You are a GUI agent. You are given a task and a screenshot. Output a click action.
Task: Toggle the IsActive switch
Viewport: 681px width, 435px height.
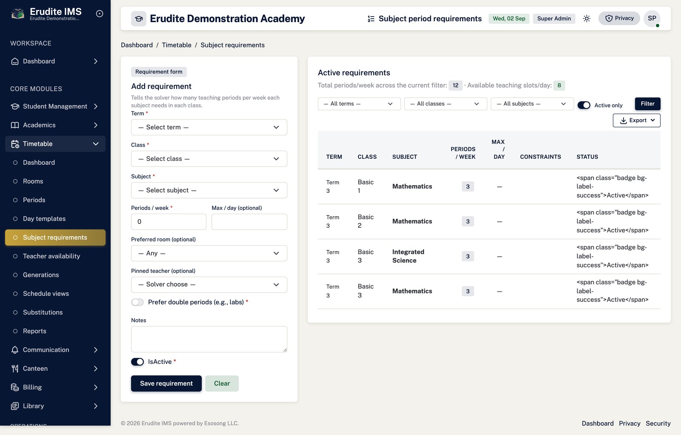tap(137, 362)
